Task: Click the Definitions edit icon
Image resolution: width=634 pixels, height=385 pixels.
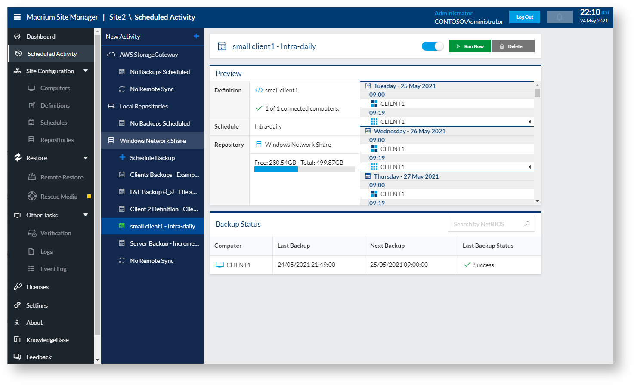Action: pyautogui.click(x=31, y=105)
